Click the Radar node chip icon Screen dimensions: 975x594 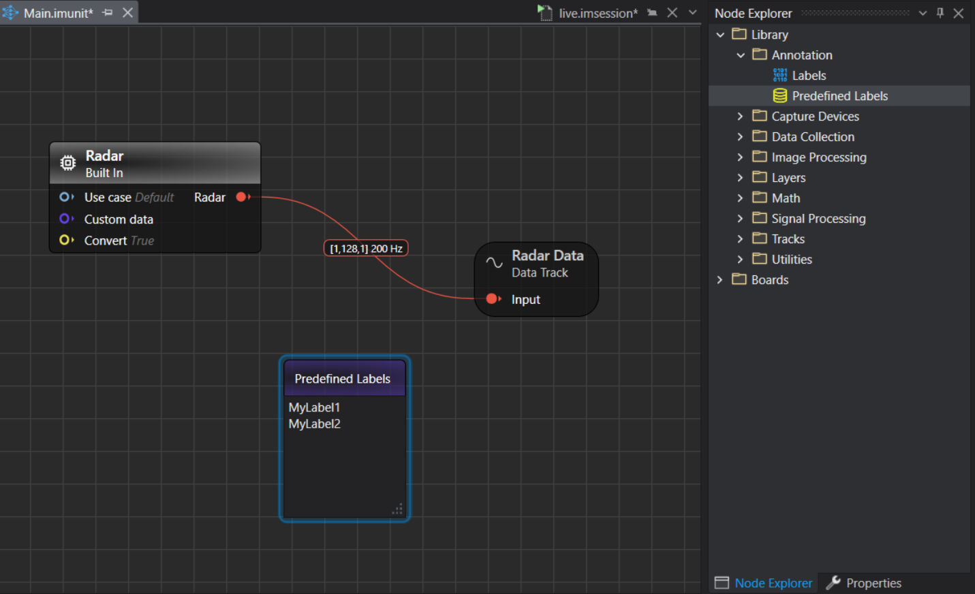pos(67,163)
